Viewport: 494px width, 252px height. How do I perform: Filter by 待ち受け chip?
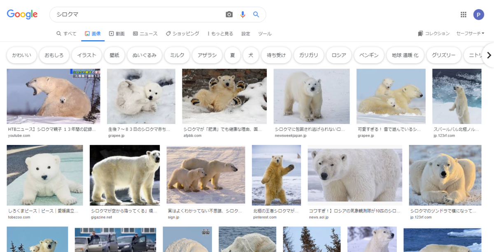tap(276, 55)
